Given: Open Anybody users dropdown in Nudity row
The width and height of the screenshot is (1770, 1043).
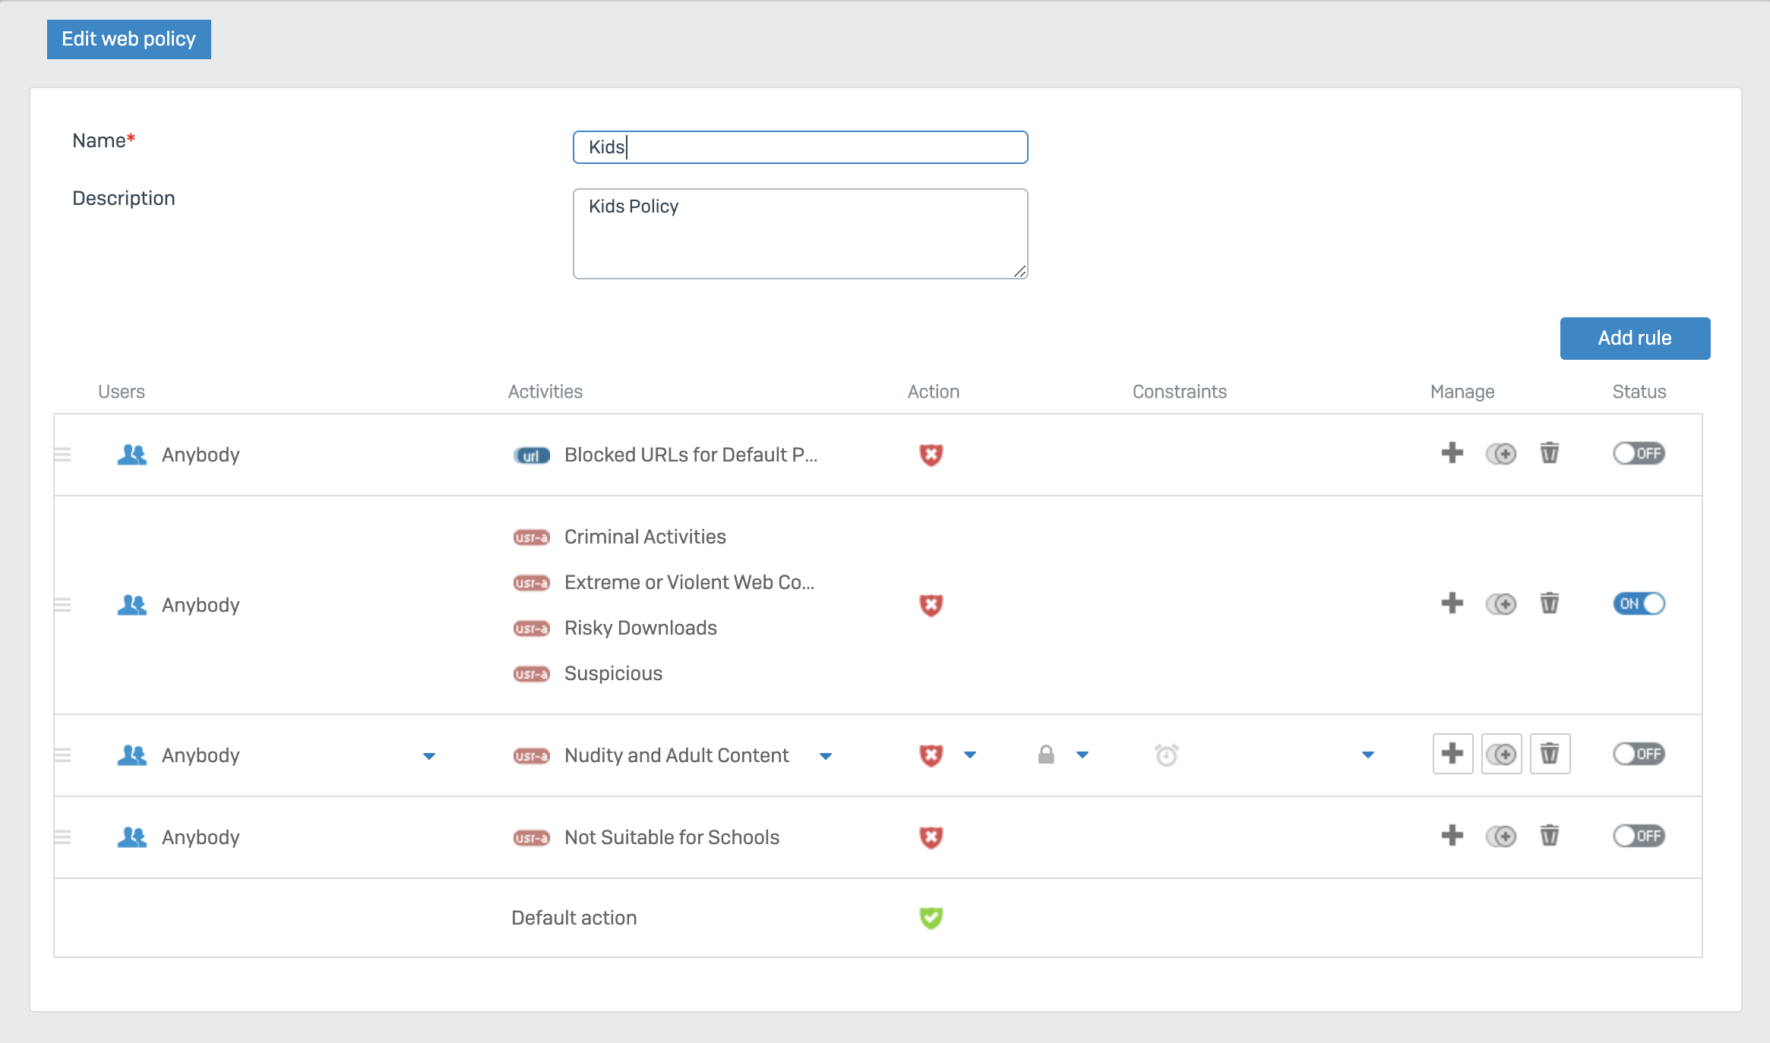Looking at the screenshot, I should point(429,756).
